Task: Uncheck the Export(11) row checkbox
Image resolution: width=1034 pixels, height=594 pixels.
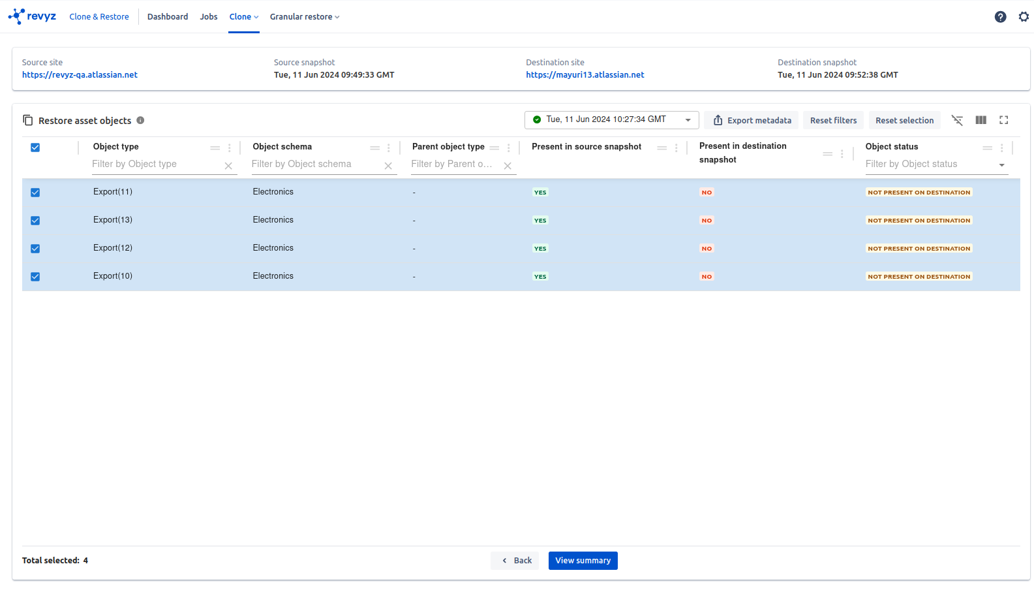Action: coord(35,193)
